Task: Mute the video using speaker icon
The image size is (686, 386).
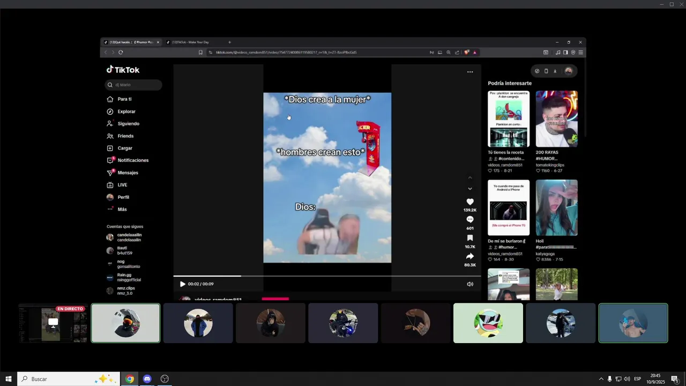Action: click(x=470, y=284)
